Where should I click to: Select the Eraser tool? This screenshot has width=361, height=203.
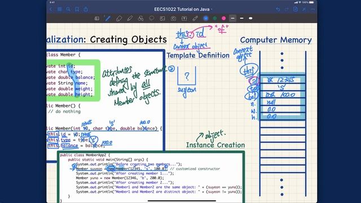[x=119, y=19]
